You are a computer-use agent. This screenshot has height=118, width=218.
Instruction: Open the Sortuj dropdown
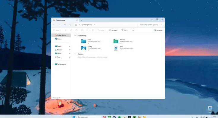101,30
